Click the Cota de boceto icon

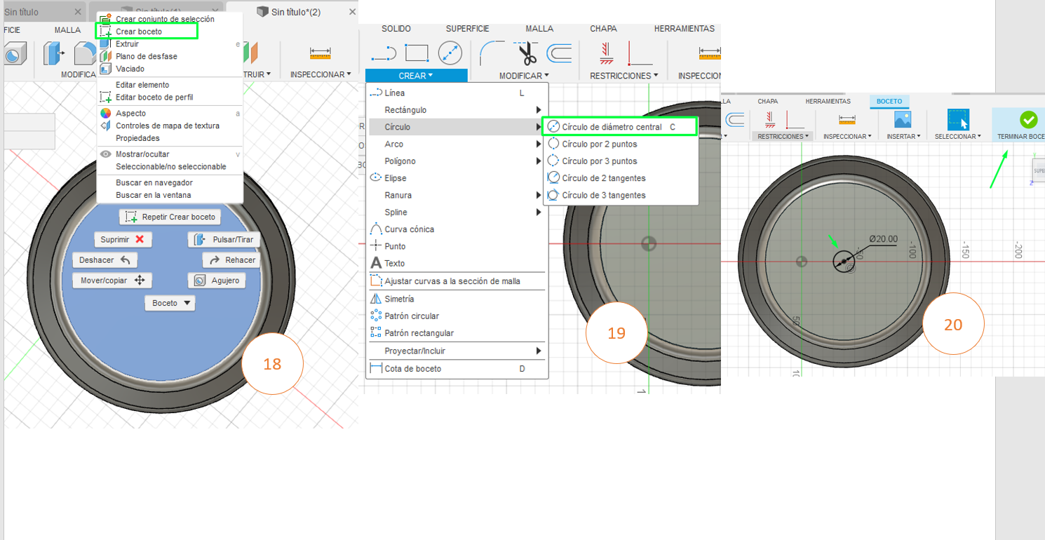[375, 369]
